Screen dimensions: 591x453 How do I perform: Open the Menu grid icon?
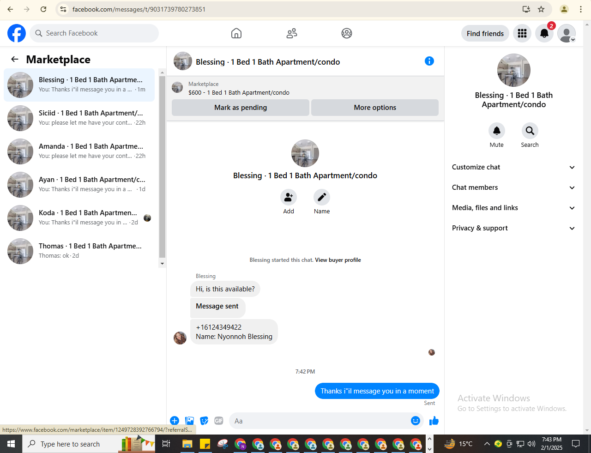tap(522, 33)
